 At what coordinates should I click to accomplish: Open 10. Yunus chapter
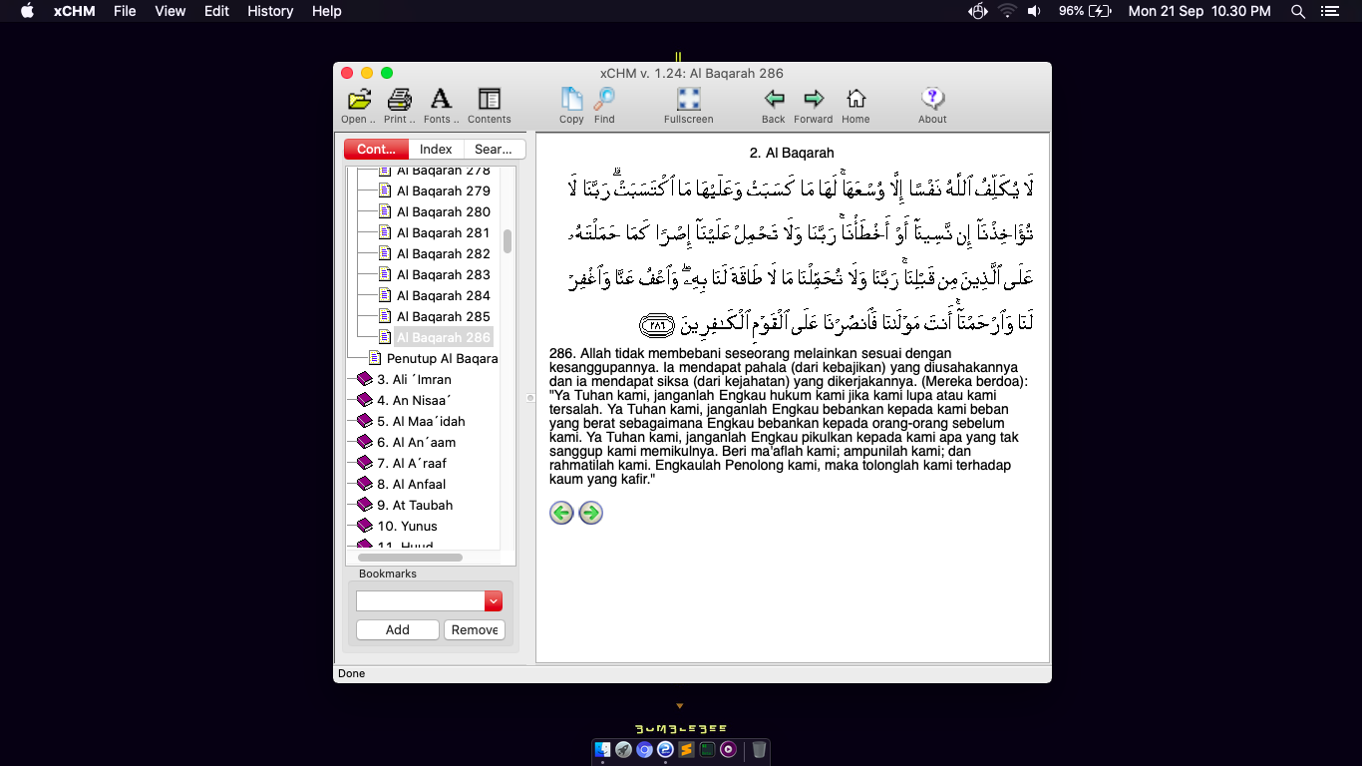click(x=407, y=526)
